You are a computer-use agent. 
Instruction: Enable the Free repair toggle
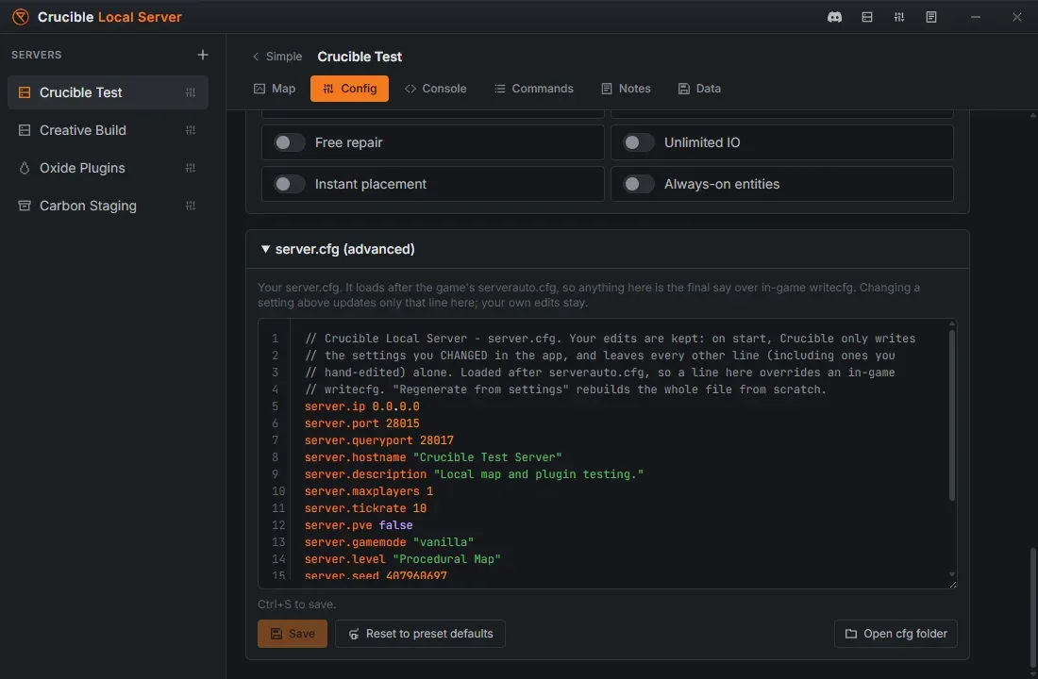coord(290,143)
